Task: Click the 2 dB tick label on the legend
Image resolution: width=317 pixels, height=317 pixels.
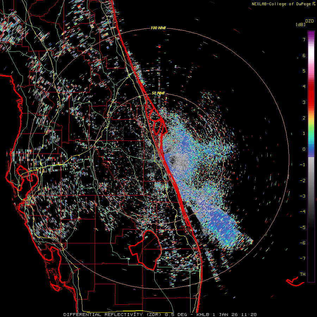Action: [x=304, y=118]
